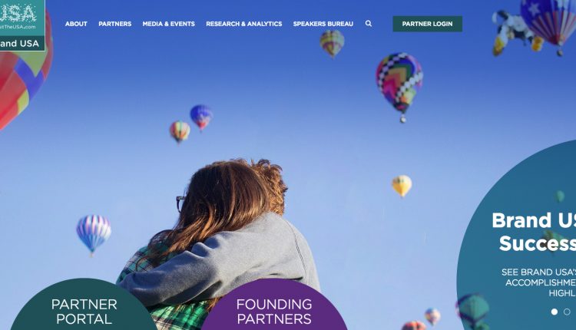Expand the Media & Events menu
Image resolution: width=576 pixels, height=330 pixels.
click(169, 24)
